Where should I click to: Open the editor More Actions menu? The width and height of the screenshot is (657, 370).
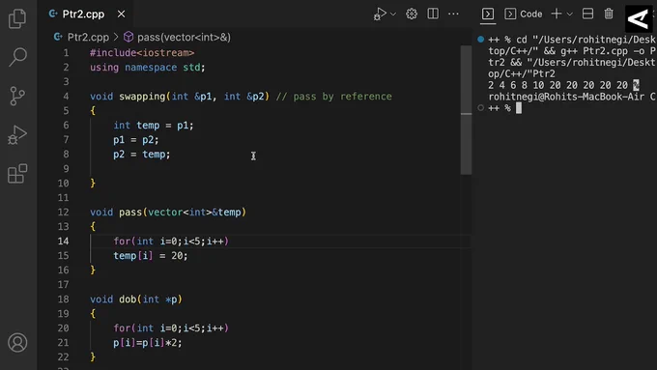pyautogui.click(x=453, y=14)
